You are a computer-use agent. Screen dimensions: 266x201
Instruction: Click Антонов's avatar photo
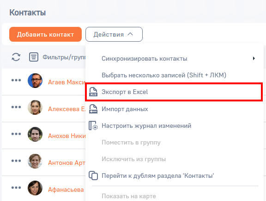[35, 161]
